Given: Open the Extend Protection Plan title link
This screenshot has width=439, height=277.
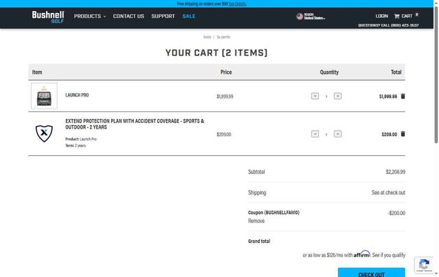Looking at the screenshot, I should [x=134, y=124].
